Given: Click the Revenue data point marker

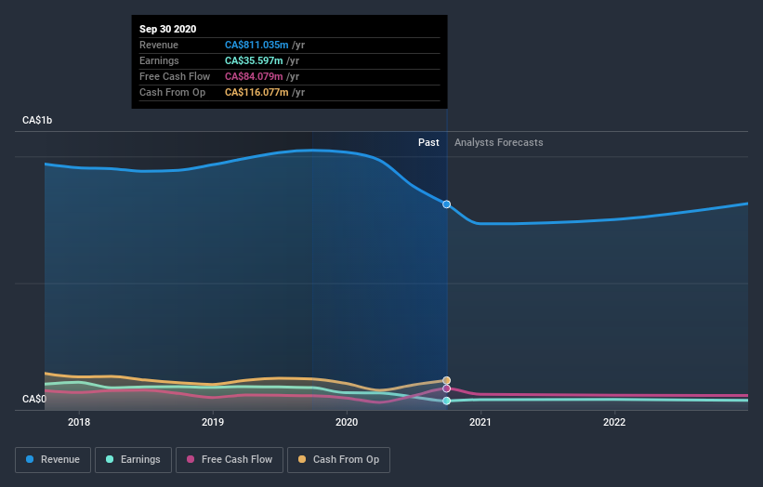Looking at the screenshot, I should pos(446,204).
